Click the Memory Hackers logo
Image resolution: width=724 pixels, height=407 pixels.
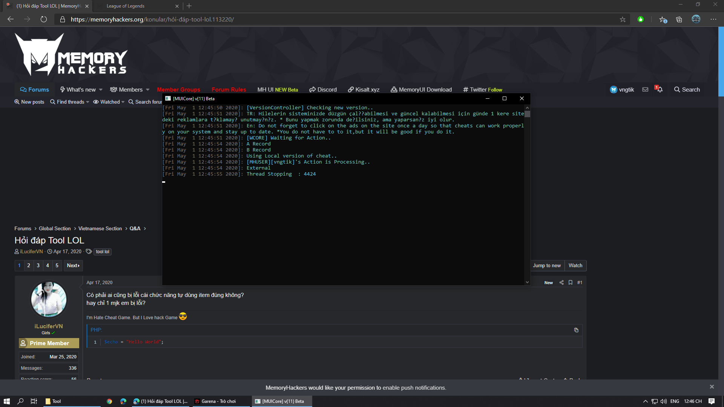coord(71,55)
